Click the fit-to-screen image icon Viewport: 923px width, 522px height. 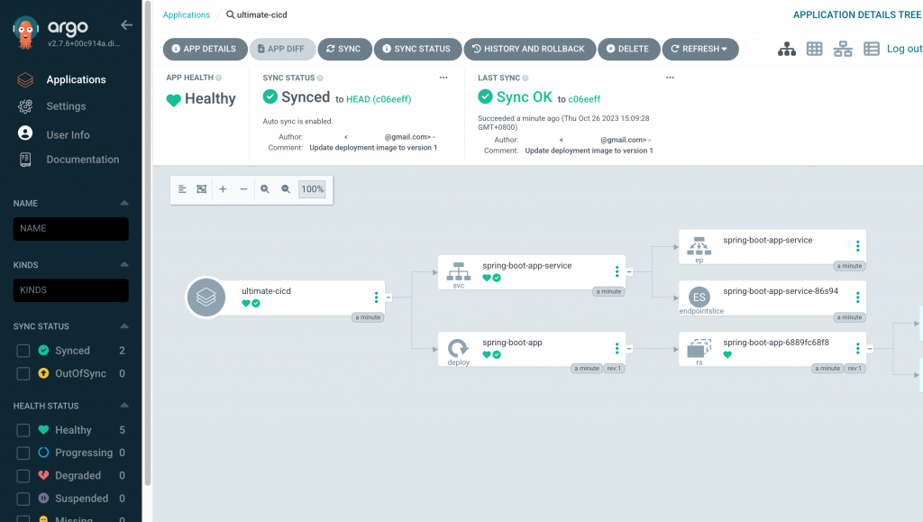pyautogui.click(x=201, y=189)
